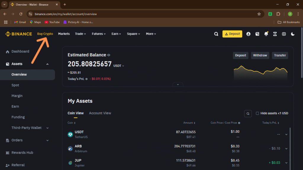
Task: Open All Bookmarks folder
Action: point(289,22)
